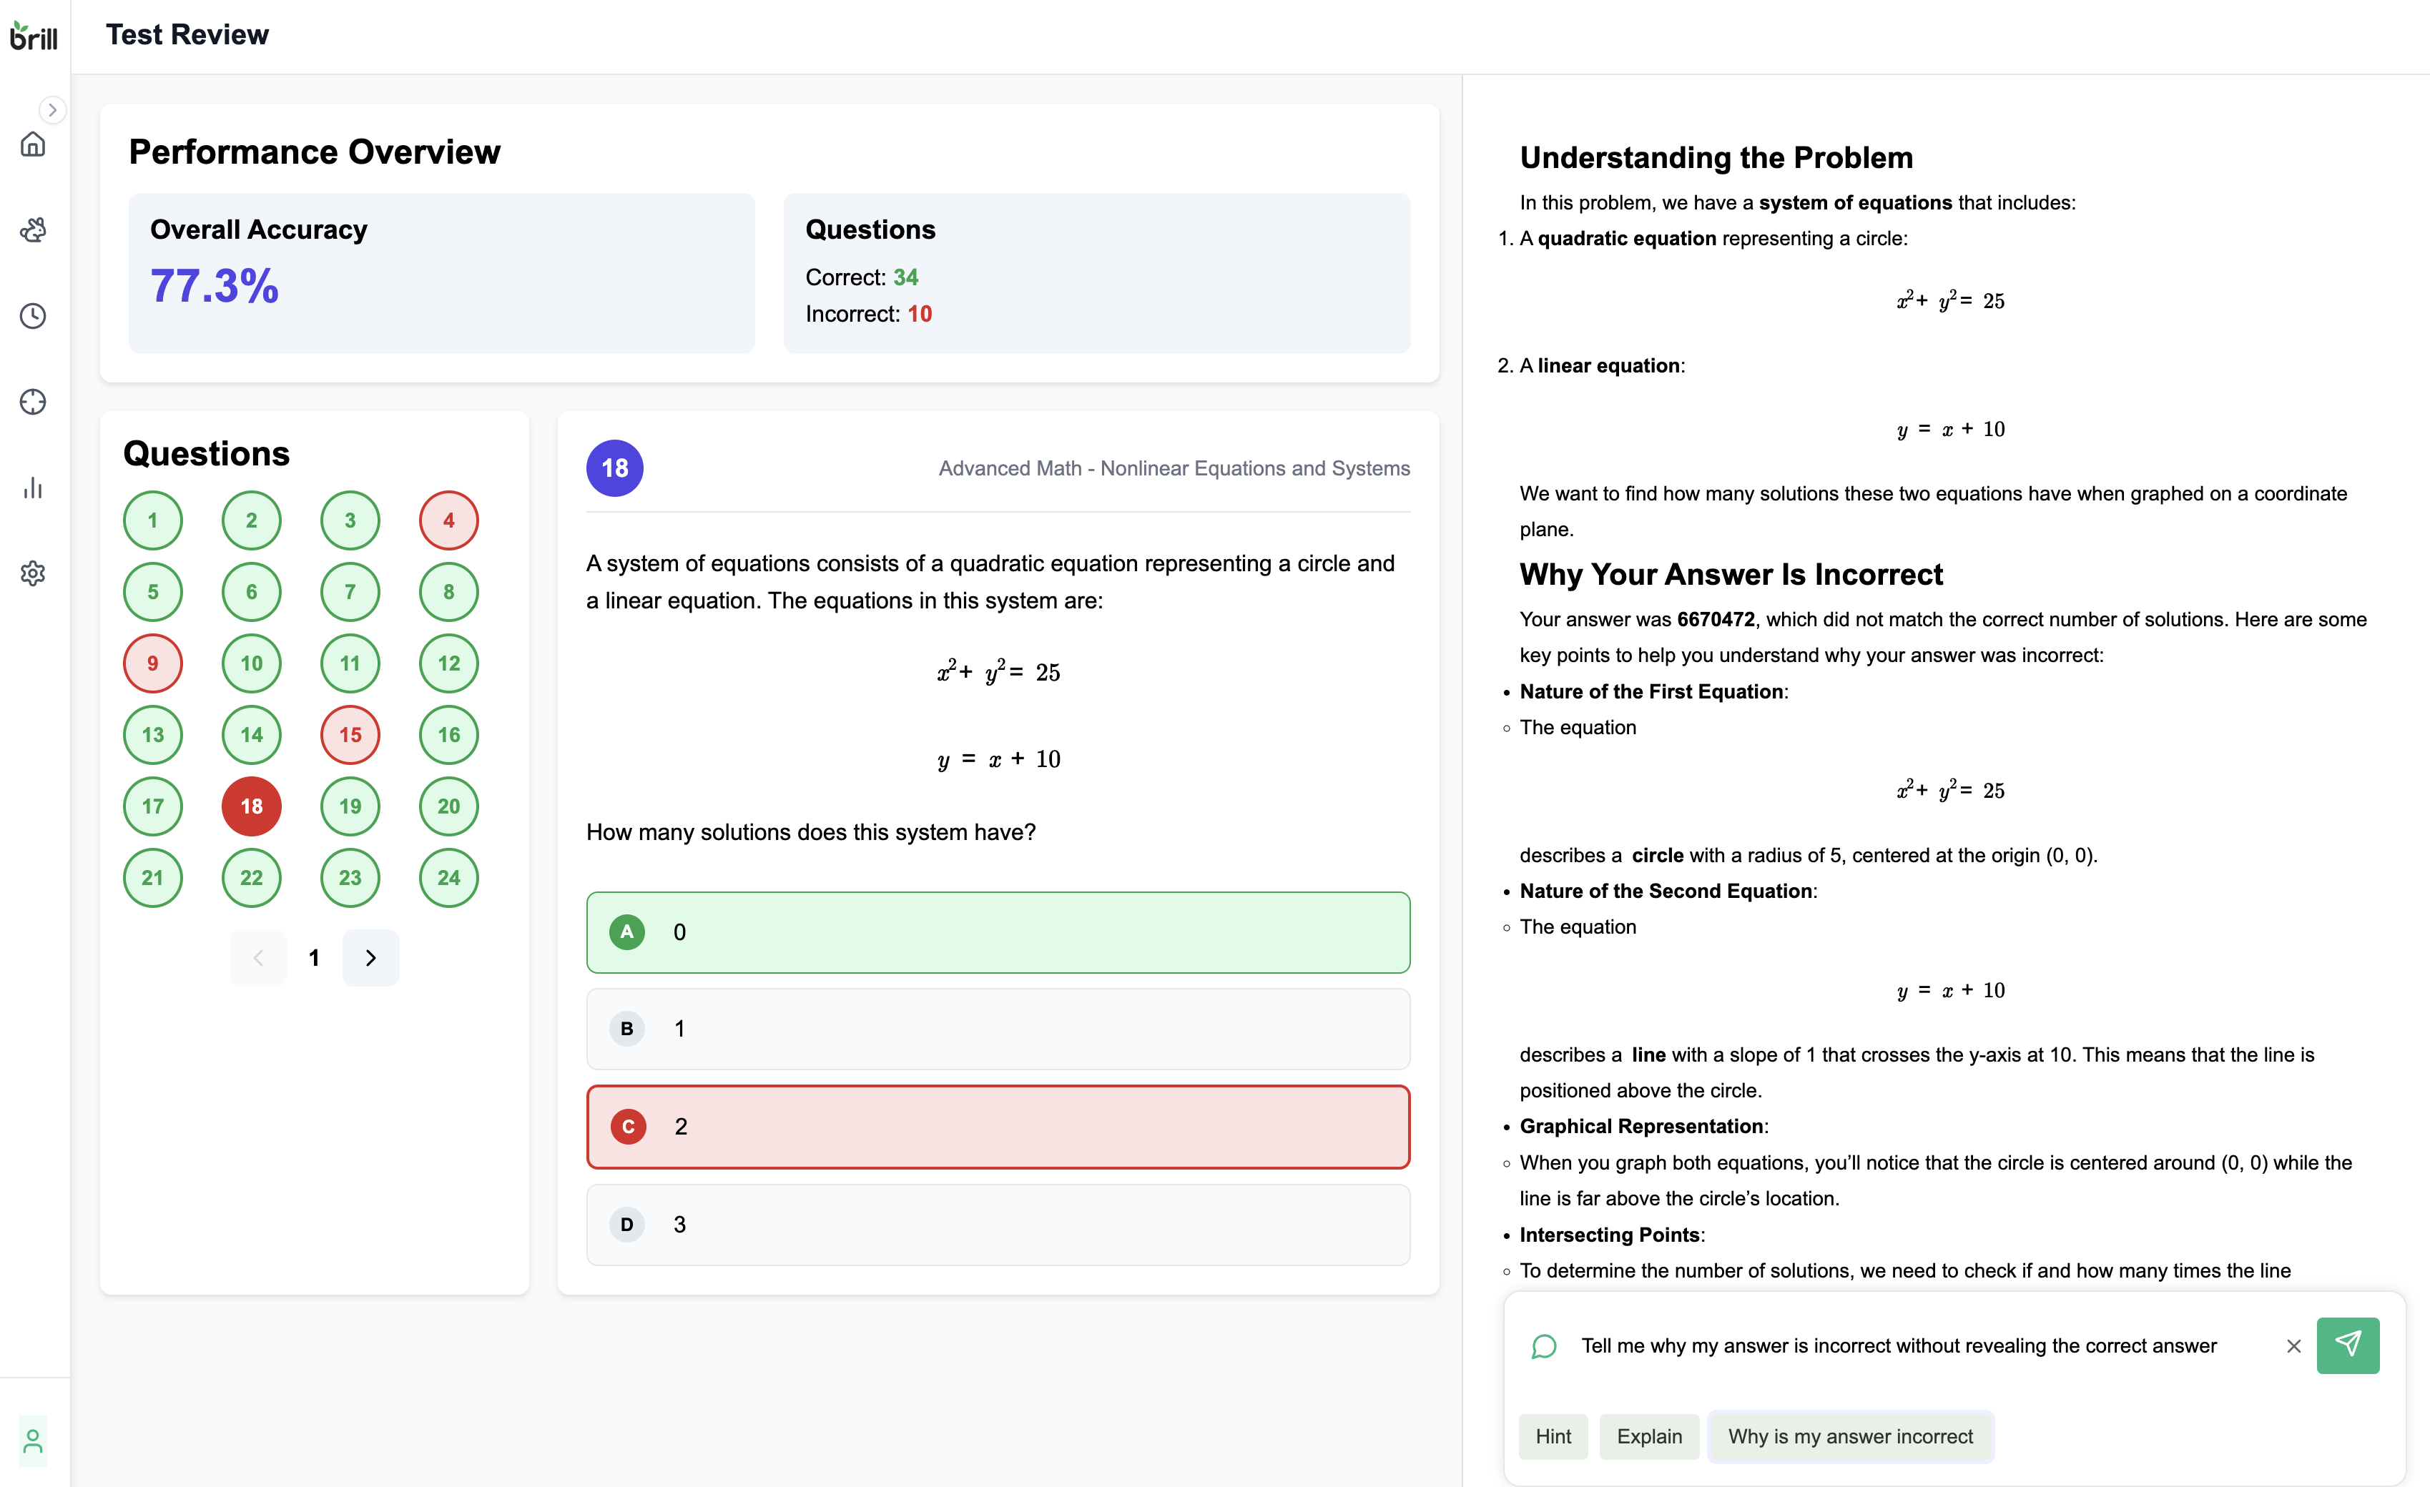Clear the chat input with X
The image size is (2430, 1487).
click(x=2293, y=1346)
